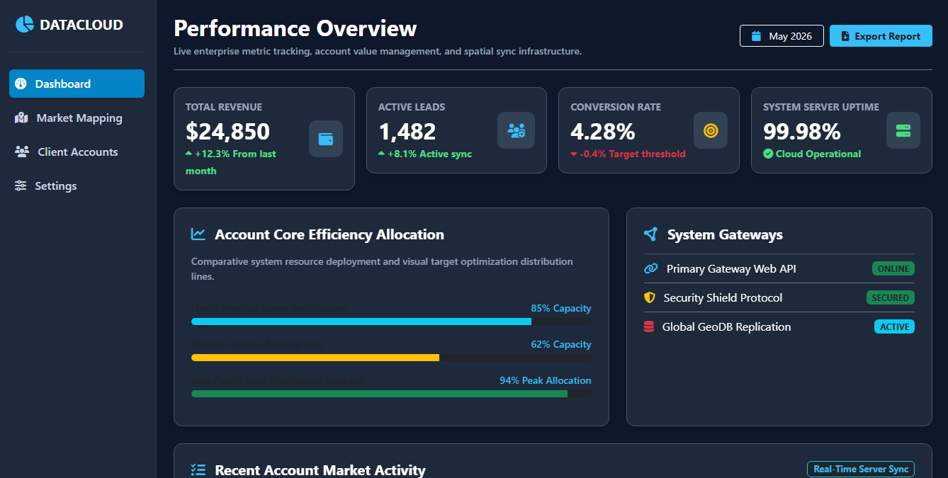Click the $24,850 revenue value

pos(227,132)
